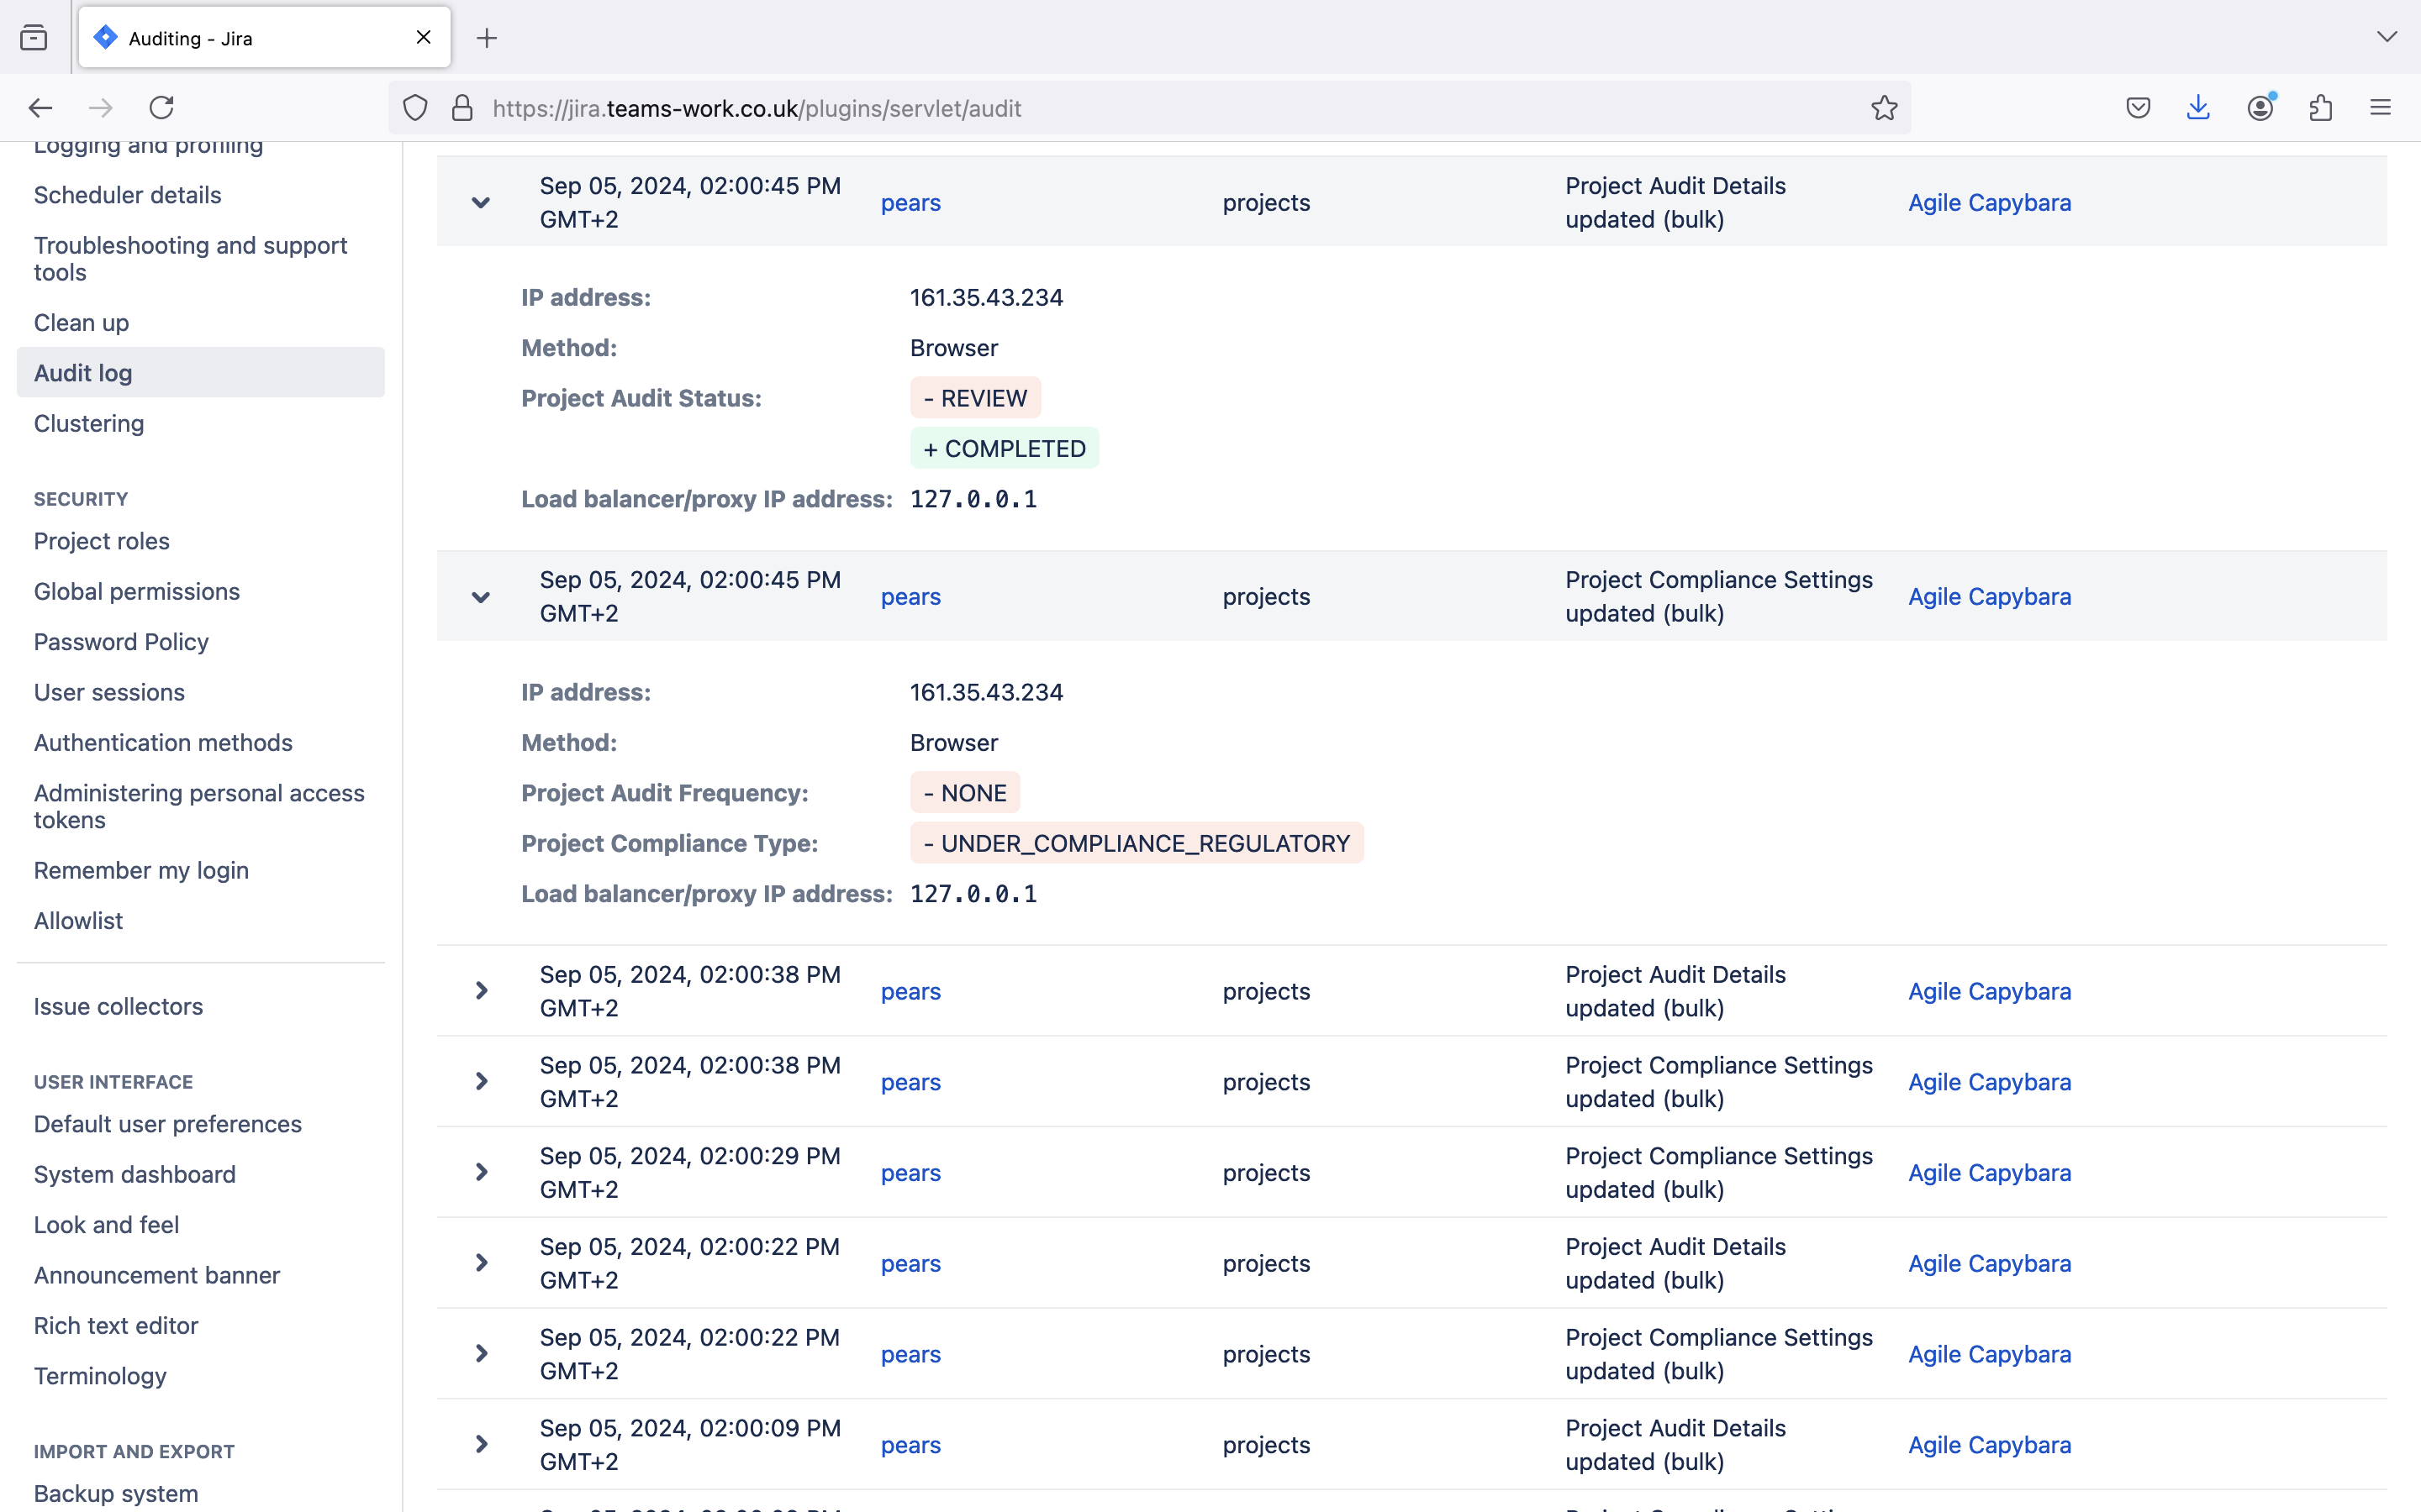The height and width of the screenshot is (1512, 2421).
Task: Open the Password Policy page
Action: (x=121, y=642)
